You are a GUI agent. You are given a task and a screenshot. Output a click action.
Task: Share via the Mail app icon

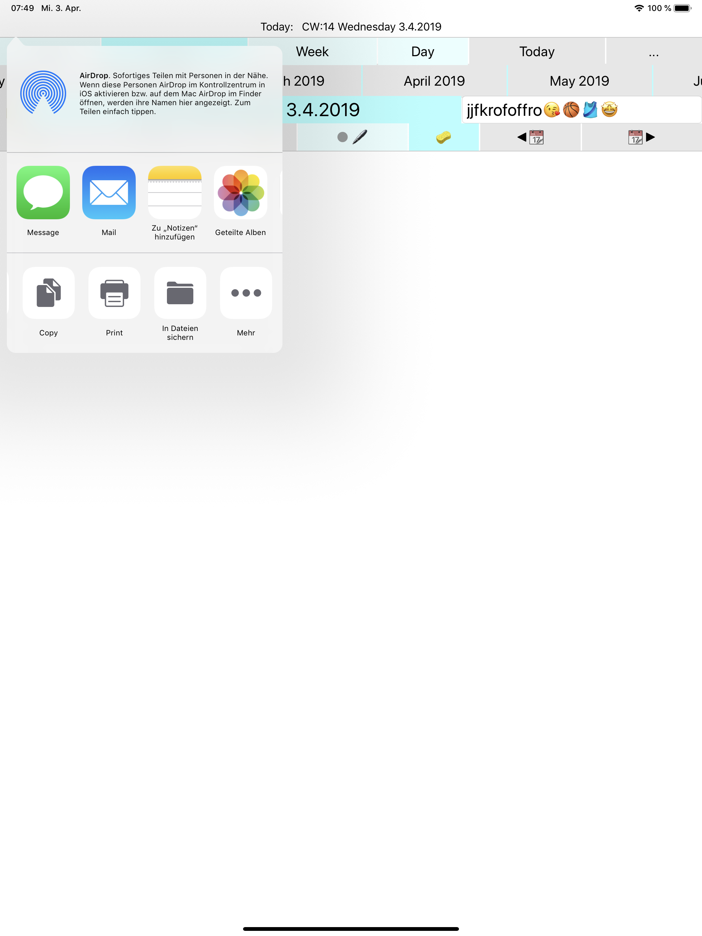[x=109, y=193]
